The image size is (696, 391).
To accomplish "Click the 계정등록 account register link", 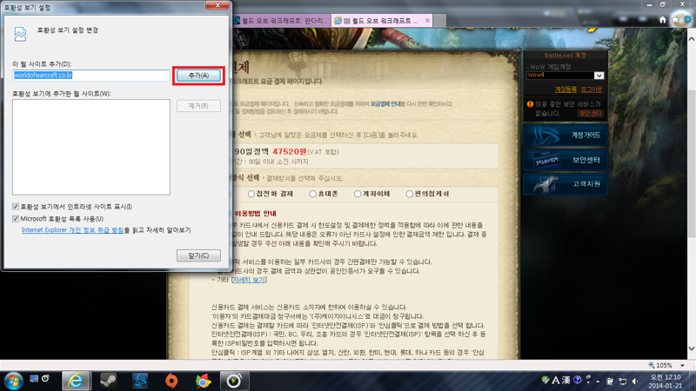I will coord(565,89).
